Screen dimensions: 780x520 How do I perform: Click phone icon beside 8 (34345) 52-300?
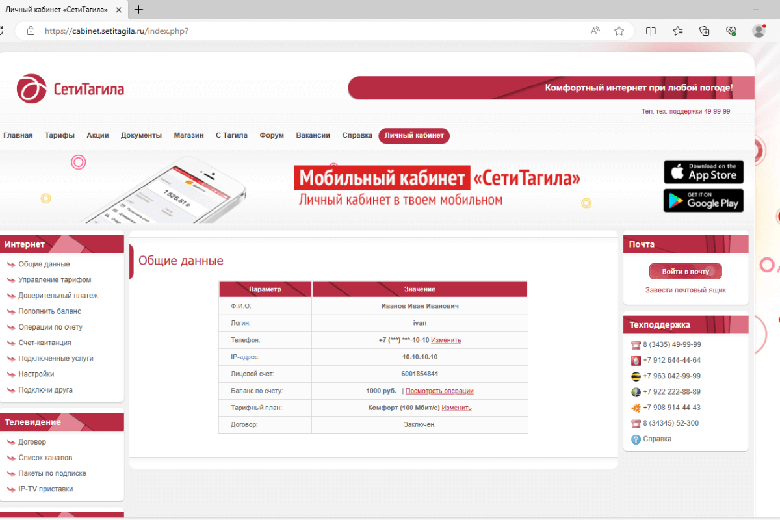click(636, 423)
